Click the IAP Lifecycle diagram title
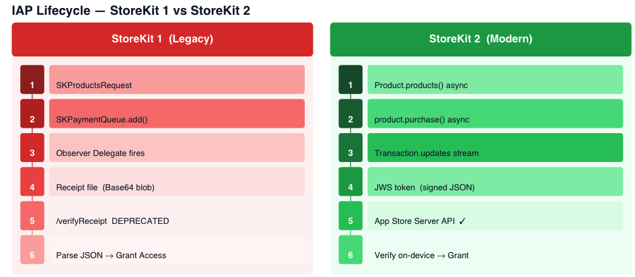Viewport: 635px width, 277px height. pyautogui.click(x=131, y=10)
